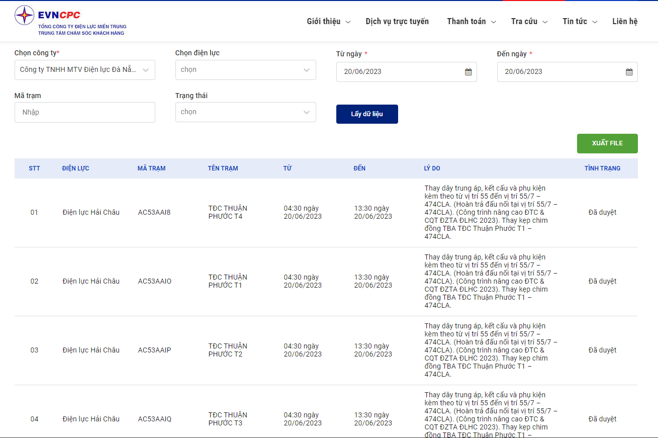Click station name TĐC THUẬN PHƯỚC T2
658x438 pixels.
(228, 350)
